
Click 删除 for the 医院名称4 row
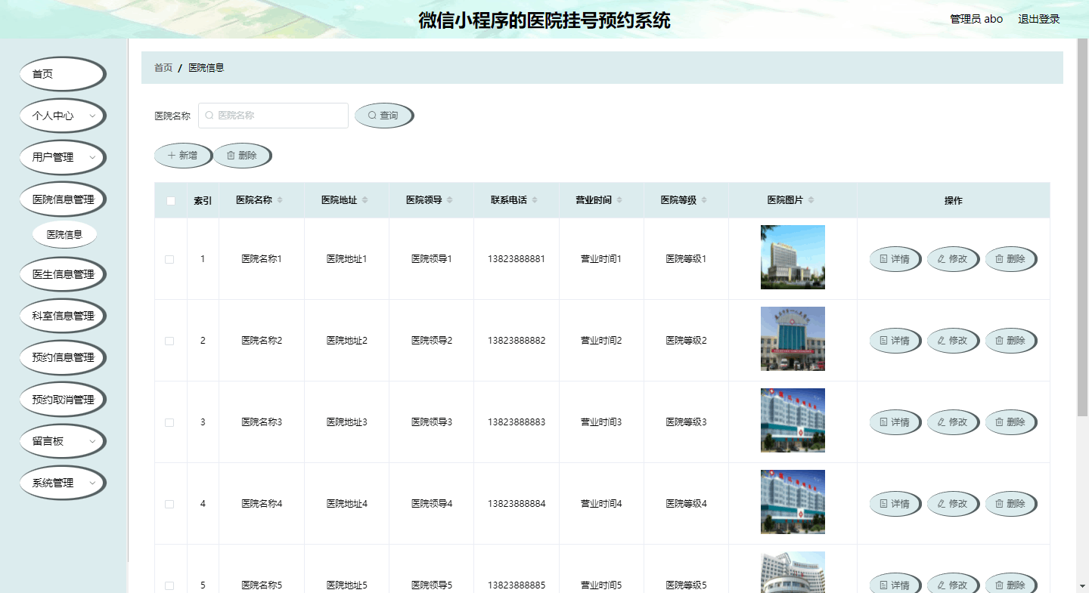click(1010, 504)
